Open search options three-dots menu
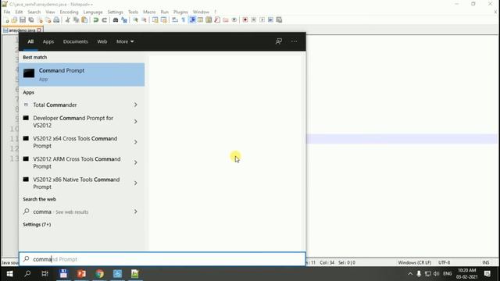The height and width of the screenshot is (281, 500). pyautogui.click(x=294, y=41)
